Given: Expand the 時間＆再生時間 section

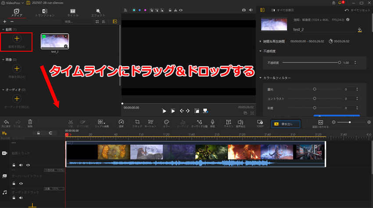Looking at the screenshot, I should 260,41.
